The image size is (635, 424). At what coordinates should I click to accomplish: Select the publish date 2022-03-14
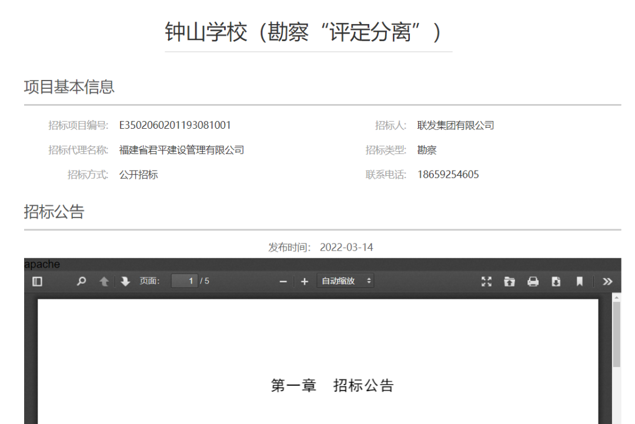coord(346,248)
